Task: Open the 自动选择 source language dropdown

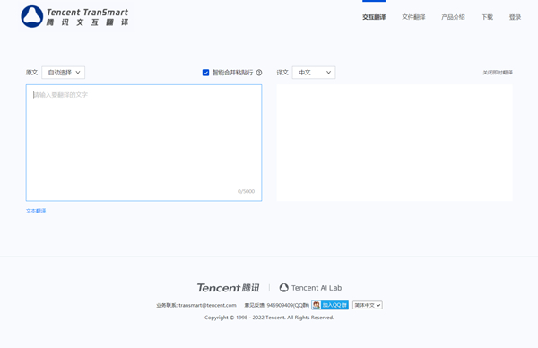Action: 64,73
